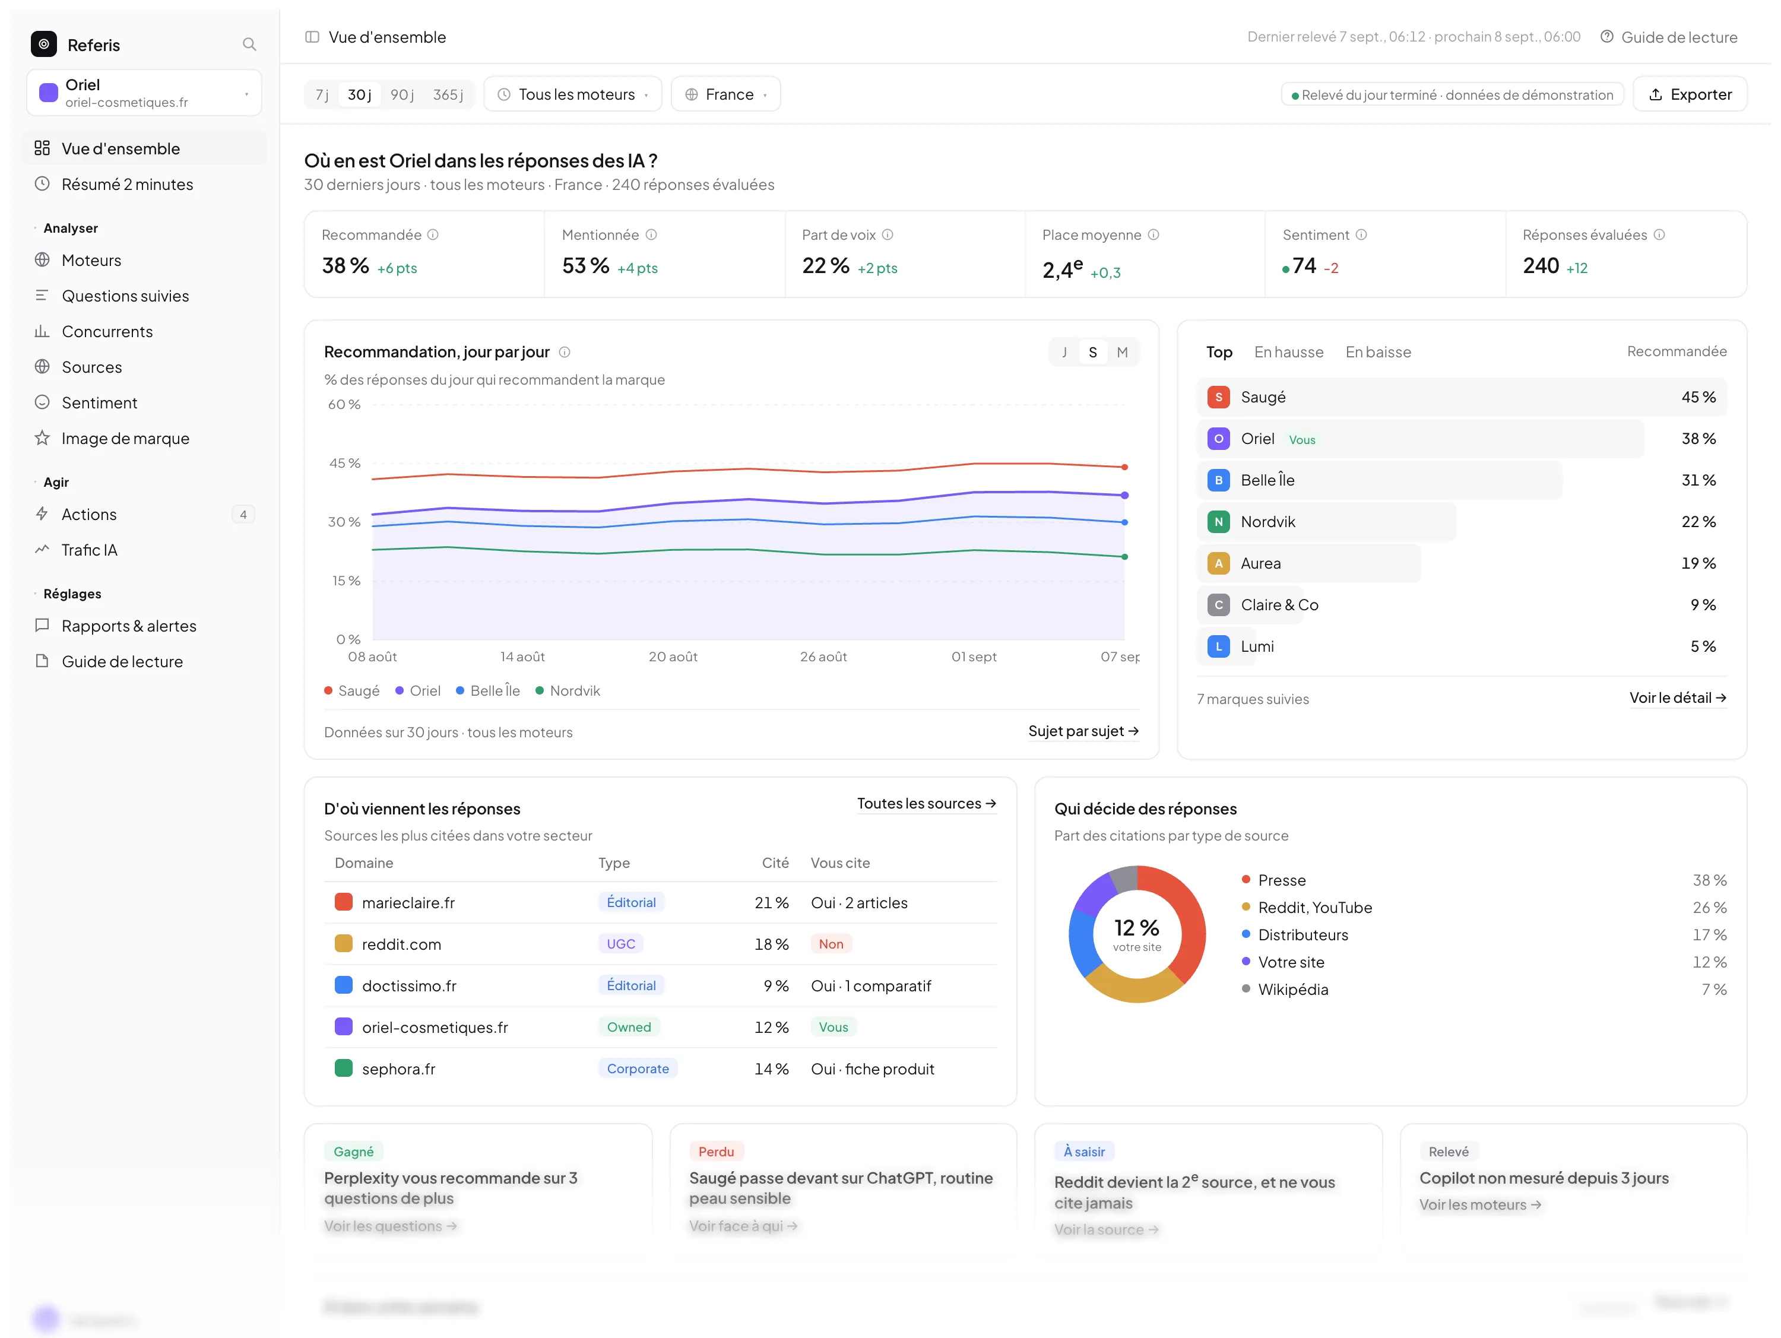Viewport: 1781px width, 1338px height.
Task: Click the sephora.fr green color square
Action: (343, 1069)
